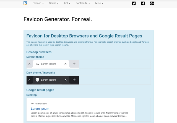This screenshot has height=123, width=177.
Task: Open the Facebook icon in the header
Action: (x=143, y=3)
